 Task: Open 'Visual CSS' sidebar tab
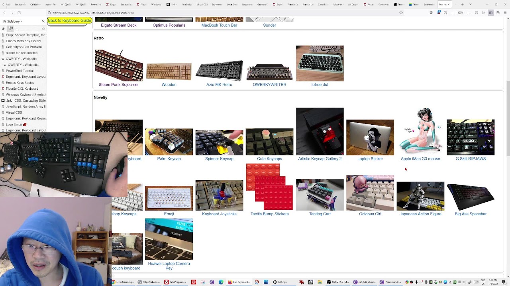23,112
